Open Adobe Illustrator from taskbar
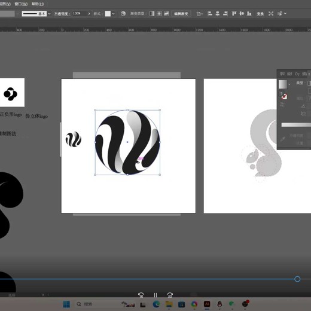Viewport: 311px width, 311px height. 207,304
